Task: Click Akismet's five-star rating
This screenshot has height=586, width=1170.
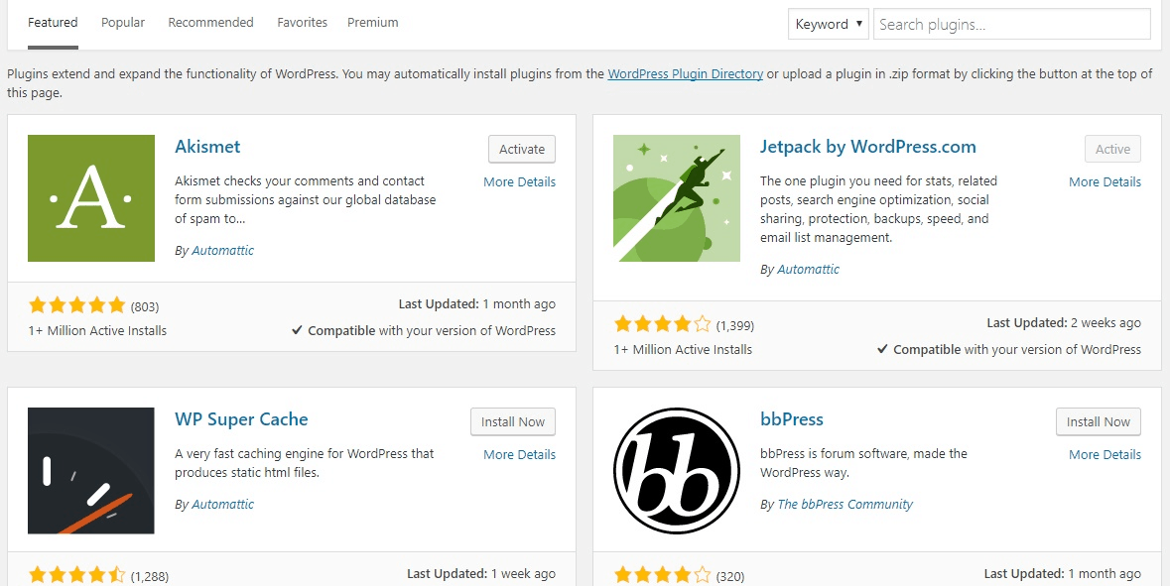Action: (x=76, y=305)
